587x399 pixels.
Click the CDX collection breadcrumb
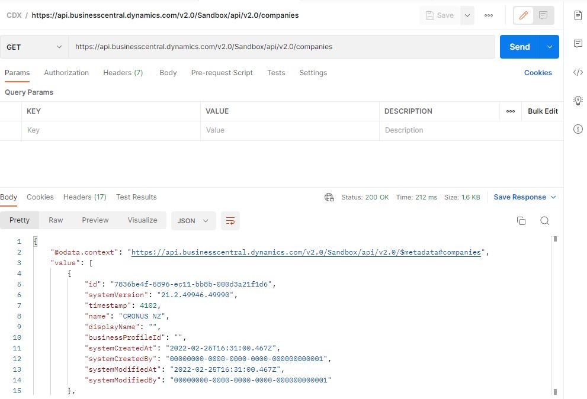pos(14,15)
